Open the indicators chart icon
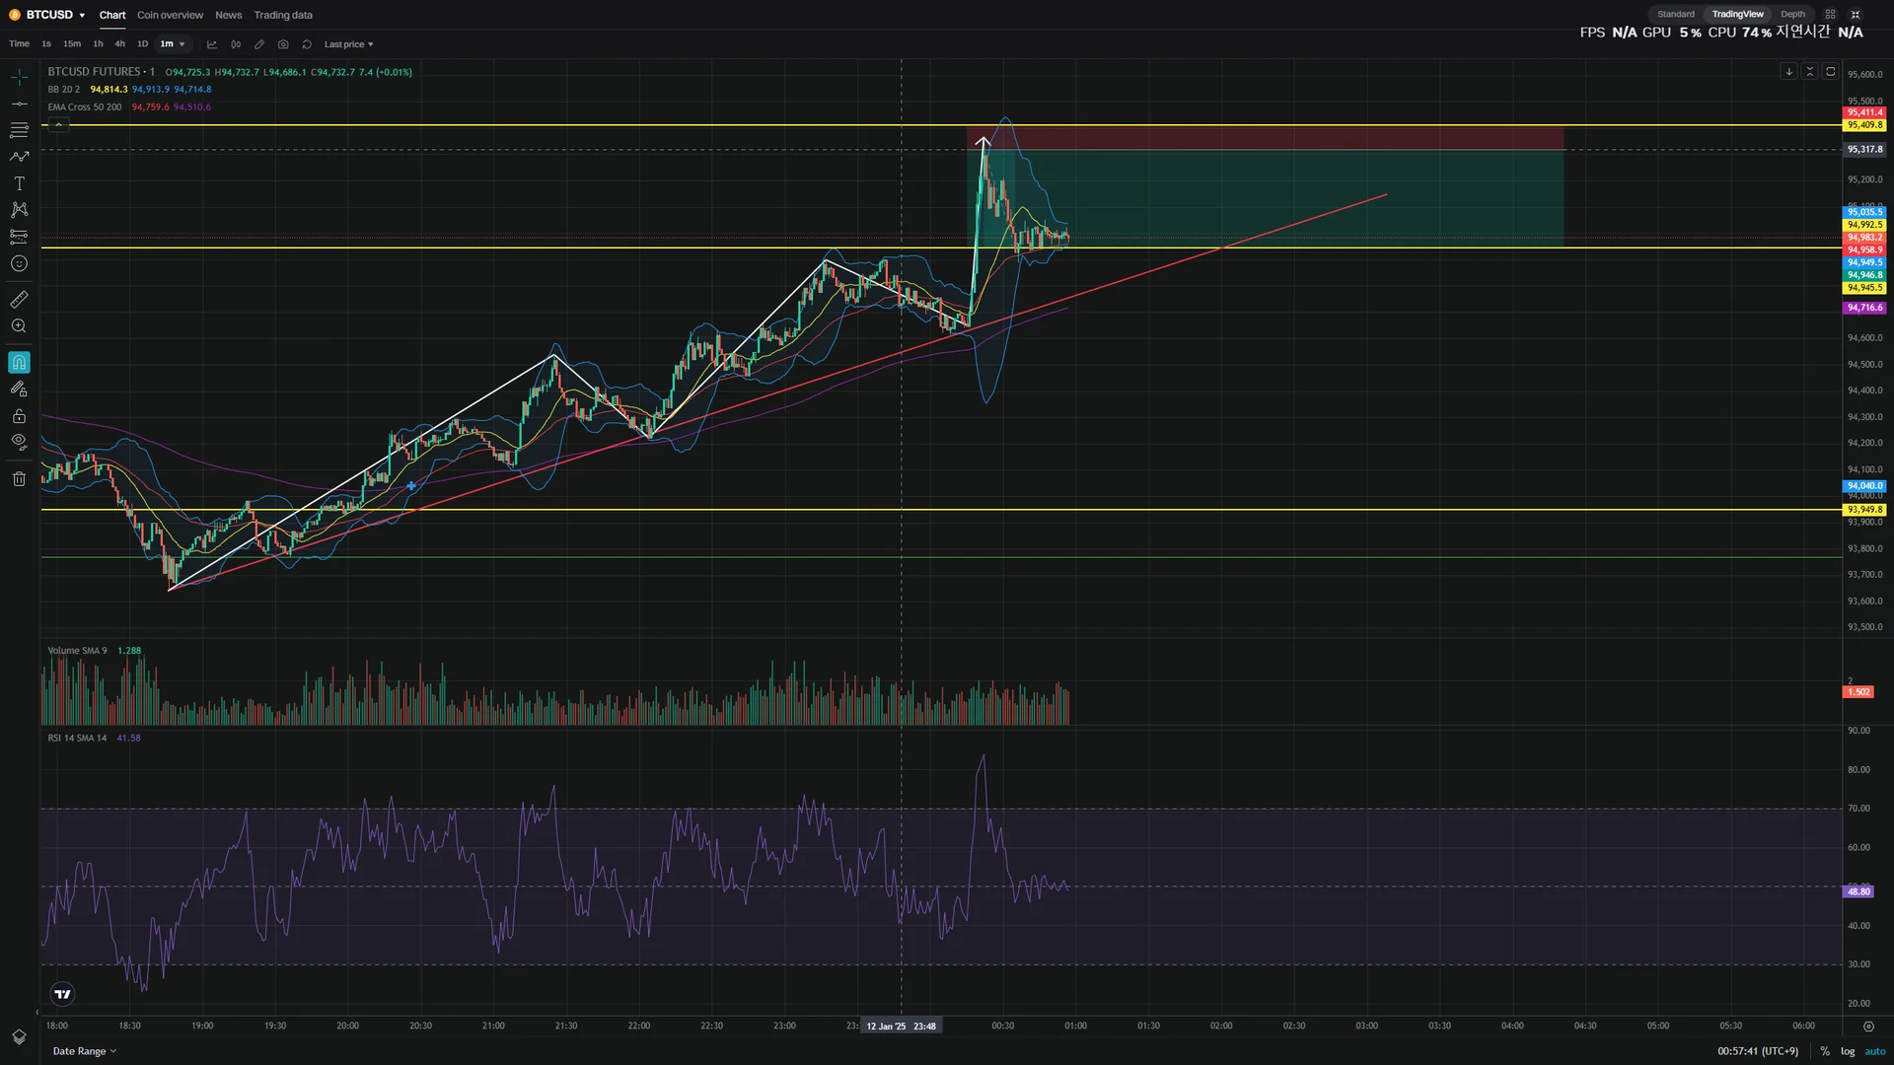Viewport: 1894px width, 1065px height. click(x=211, y=44)
